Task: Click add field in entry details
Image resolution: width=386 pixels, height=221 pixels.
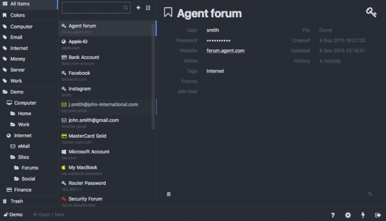Action: (188, 91)
